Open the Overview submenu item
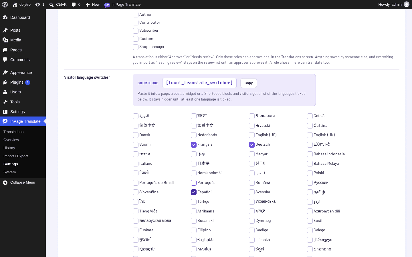Screen dimensions: 412x257 click(23, 140)
